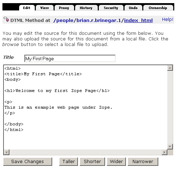The height and width of the screenshot is (170, 176).
Task: Click the textarea scroll up arrow
Action: [x=170, y=68]
